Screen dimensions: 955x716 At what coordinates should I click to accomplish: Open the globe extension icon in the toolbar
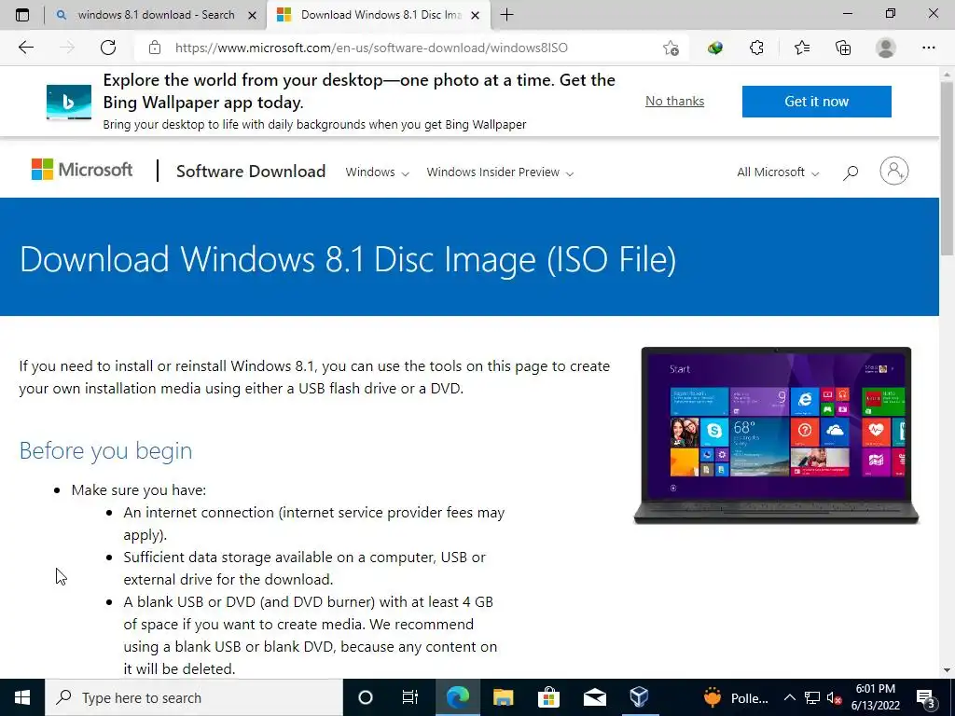tap(715, 48)
